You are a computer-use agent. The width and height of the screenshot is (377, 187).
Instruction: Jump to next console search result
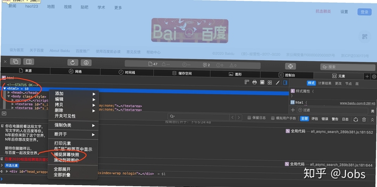point(238,117)
